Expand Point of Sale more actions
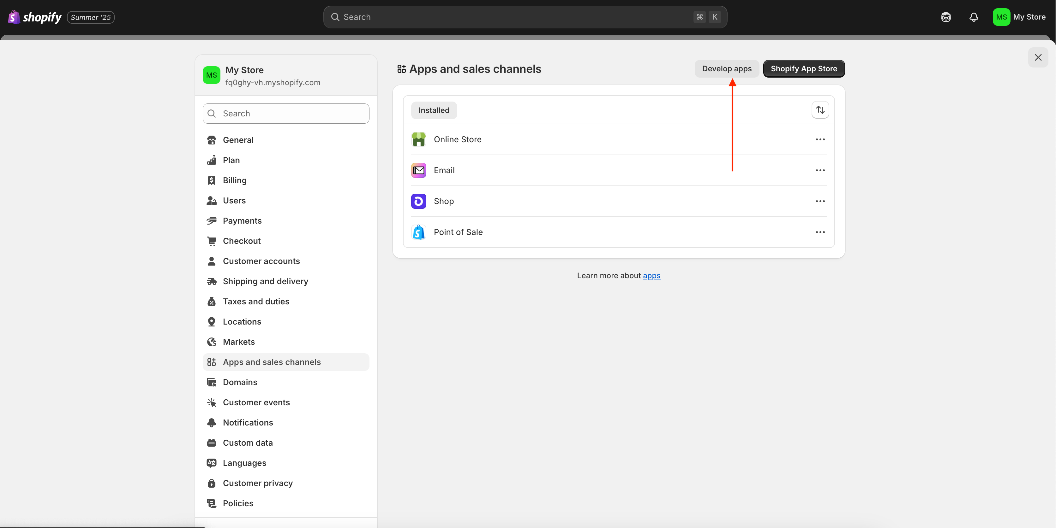Screen dimensions: 1056x528 click(820, 232)
